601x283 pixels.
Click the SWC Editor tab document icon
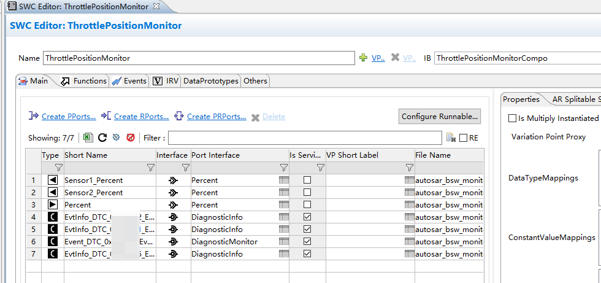(x=12, y=6)
